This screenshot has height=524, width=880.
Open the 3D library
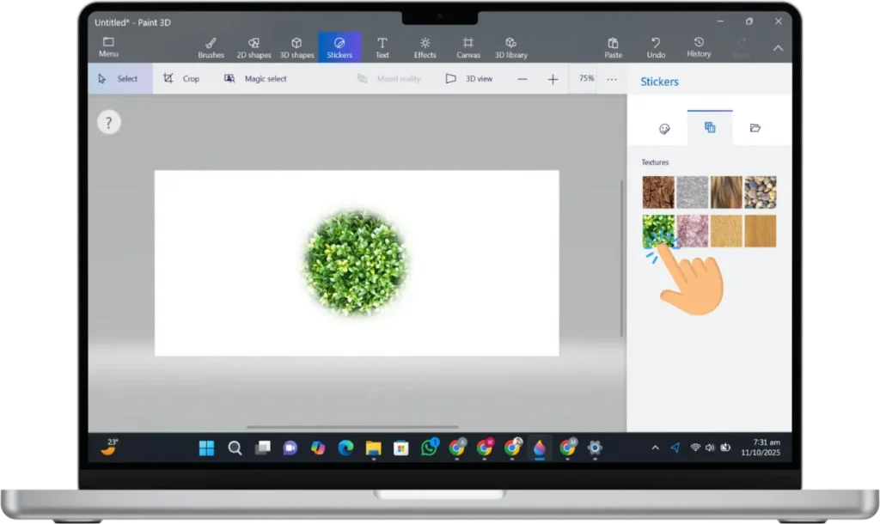pyautogui.click(x=511, y=47)
